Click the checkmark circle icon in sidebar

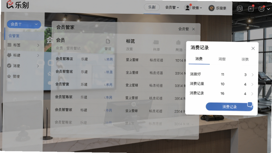(9, 66)
